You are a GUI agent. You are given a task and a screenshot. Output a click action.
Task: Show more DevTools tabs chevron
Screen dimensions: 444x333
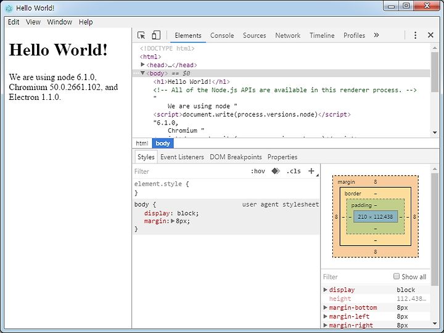[x=376, y=35]
